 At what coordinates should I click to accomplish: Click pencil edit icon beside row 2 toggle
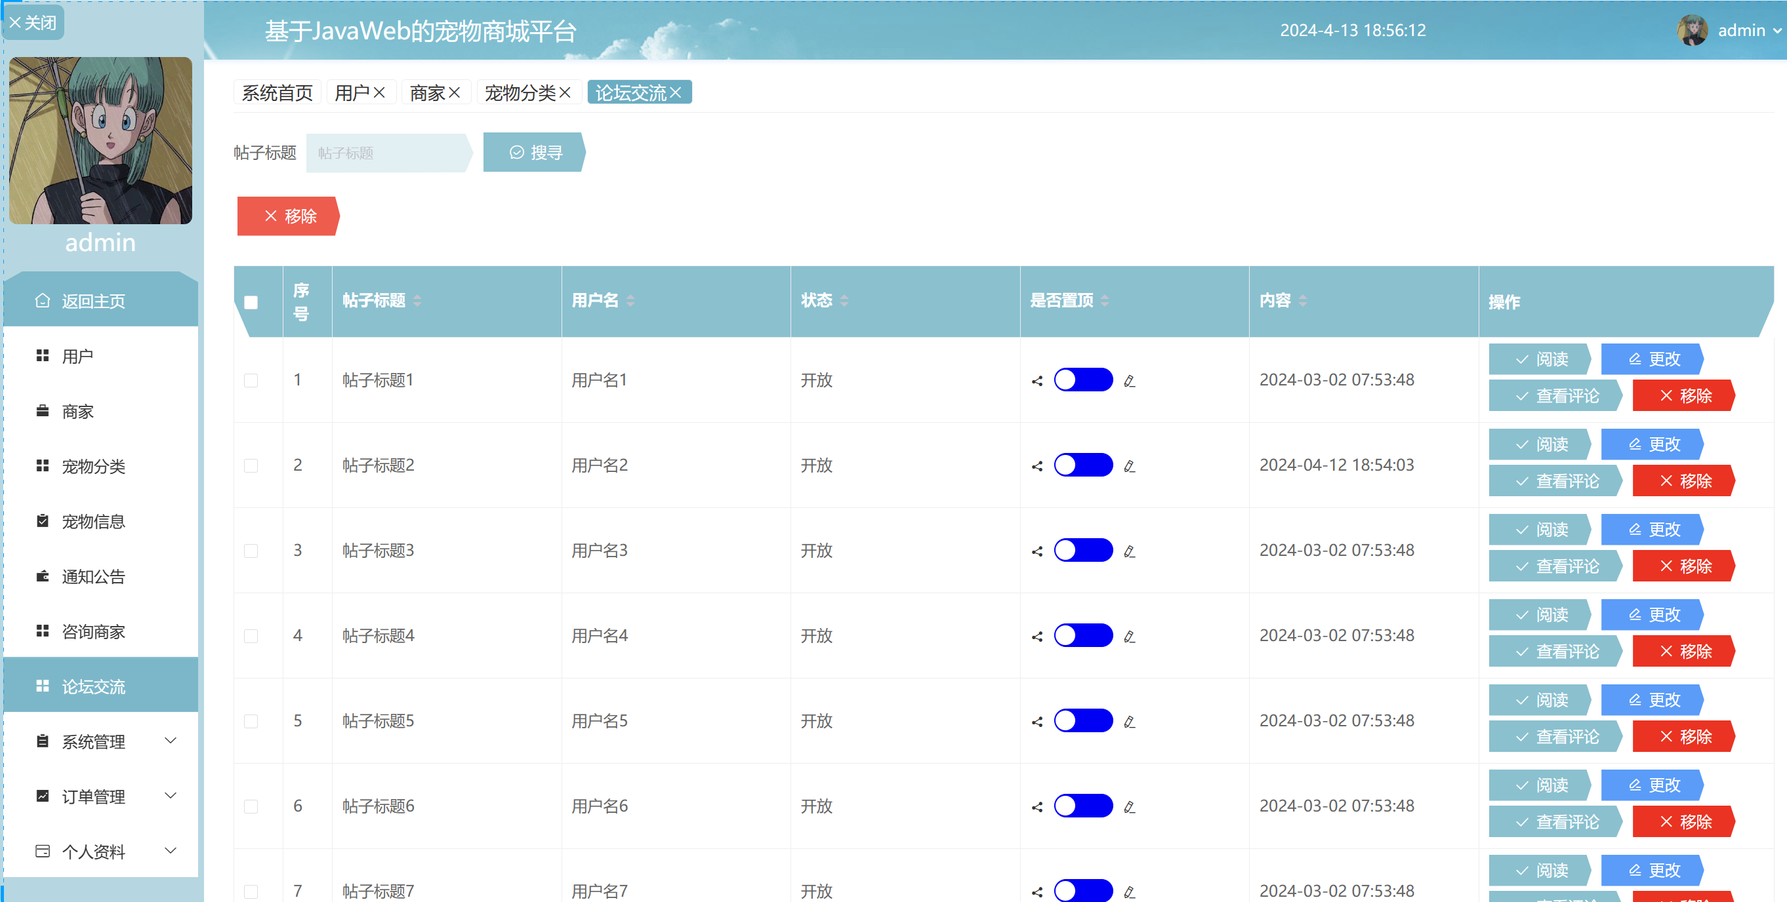(1130, 466)
